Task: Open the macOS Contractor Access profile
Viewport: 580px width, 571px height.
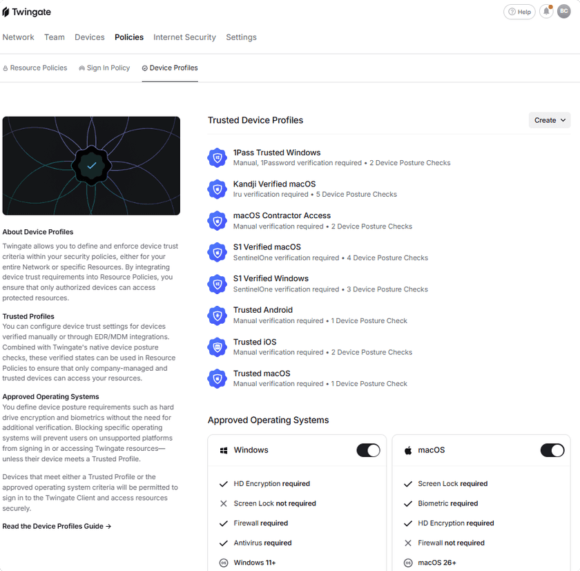Action: [389, 221]
